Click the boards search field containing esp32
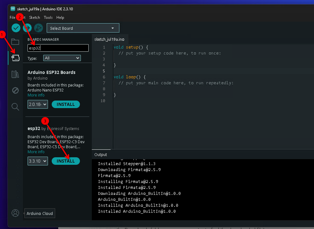The width and height of the screenshot is (314, 229). click(58, 48)
